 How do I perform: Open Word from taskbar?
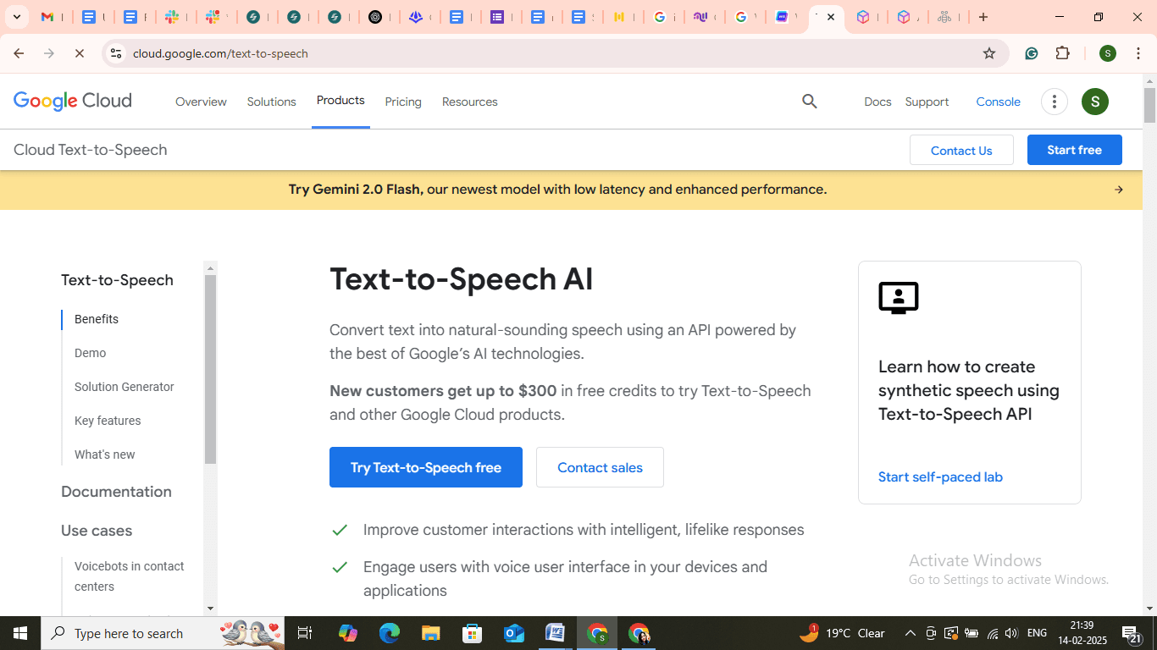555,633
